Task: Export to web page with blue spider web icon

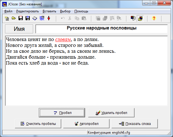Action: [x=42, y=18]
